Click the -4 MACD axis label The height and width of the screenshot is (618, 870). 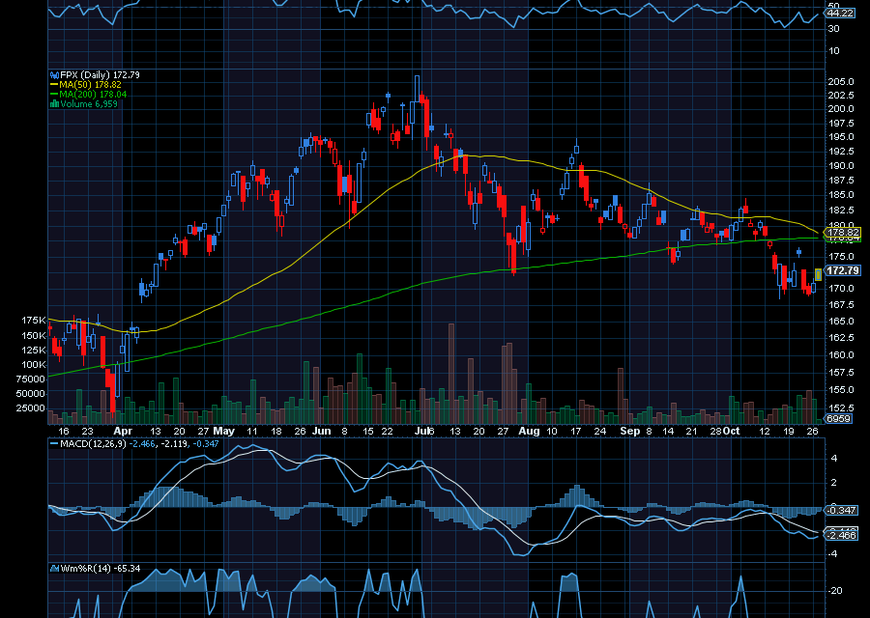click(x=833, y=553)
